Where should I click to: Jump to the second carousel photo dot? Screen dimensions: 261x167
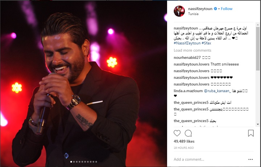[74, 162]
